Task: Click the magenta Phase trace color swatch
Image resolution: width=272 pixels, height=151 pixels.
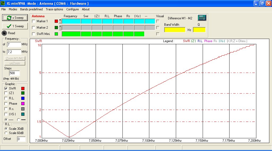Action: 23,104
